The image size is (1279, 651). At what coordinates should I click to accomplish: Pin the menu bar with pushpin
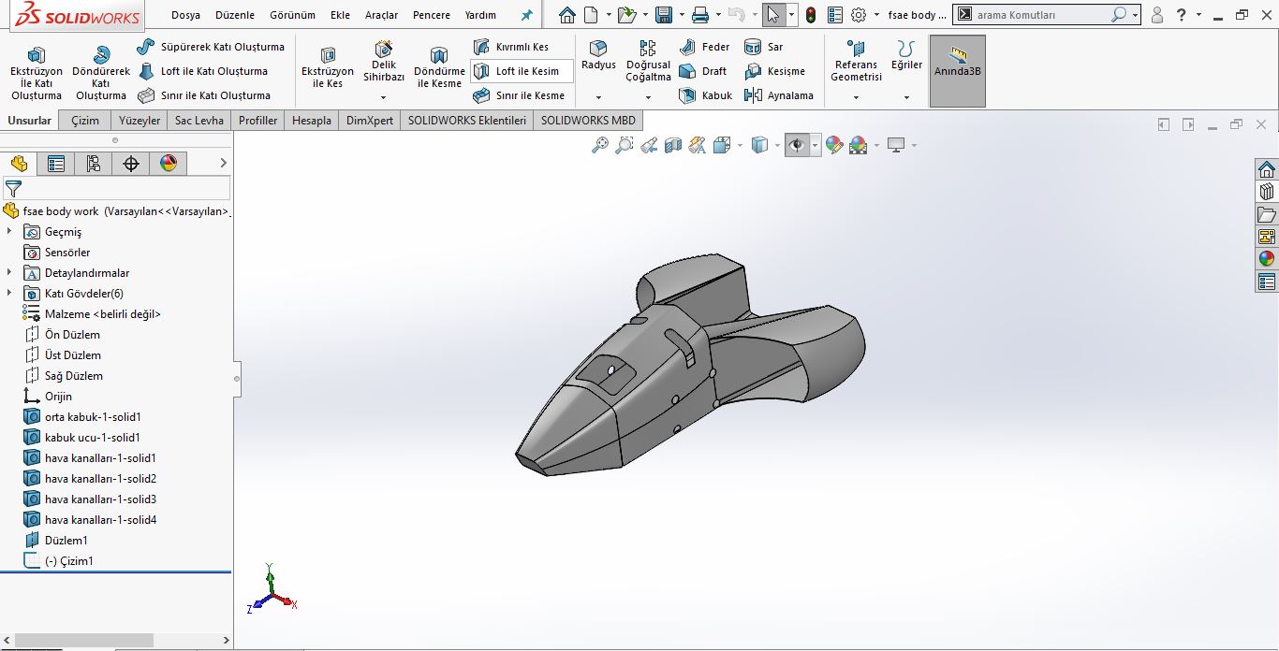coord(526,15)
